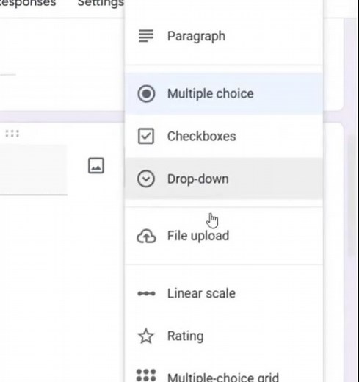Grab the six-dot drag handle on question
Image resolution: width=359 pixels, height=382 pixels.
12,134
